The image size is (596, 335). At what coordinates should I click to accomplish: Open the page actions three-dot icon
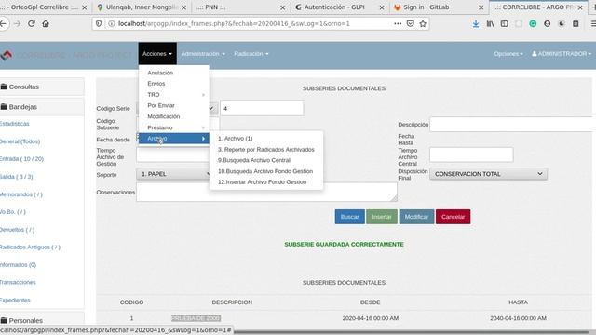(x=398, y=23)
